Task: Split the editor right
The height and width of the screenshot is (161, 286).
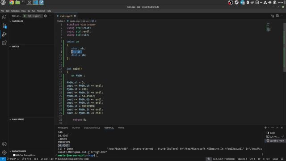Action: click(x=277, y=16)
